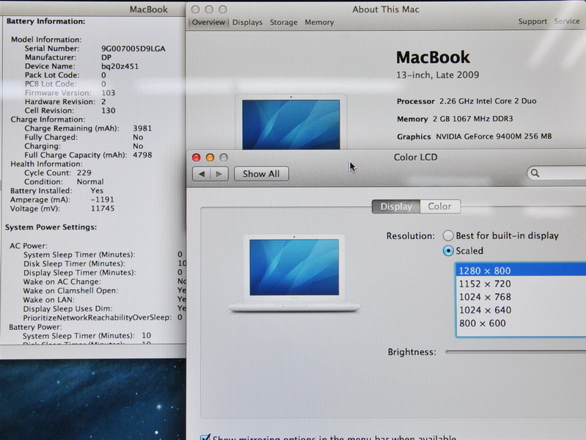
Task: Click the MacBook image in About This Mac
Action: pos(291,122)
